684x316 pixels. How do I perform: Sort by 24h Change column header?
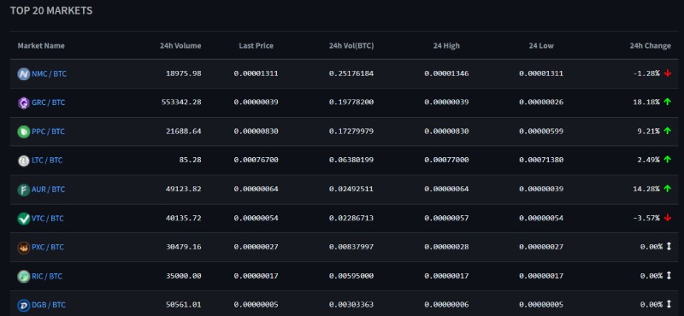point(650,45)
